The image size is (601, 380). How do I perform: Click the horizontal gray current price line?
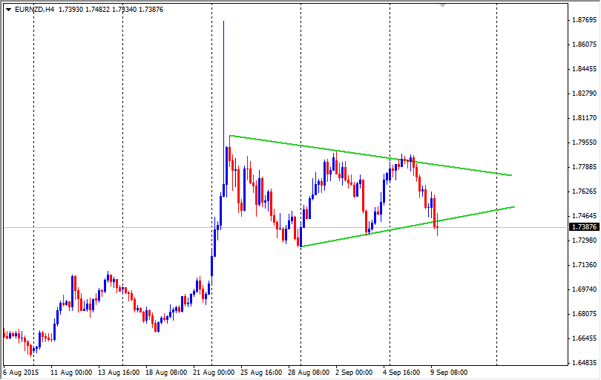pyautogui.click(x=285, y=227)
